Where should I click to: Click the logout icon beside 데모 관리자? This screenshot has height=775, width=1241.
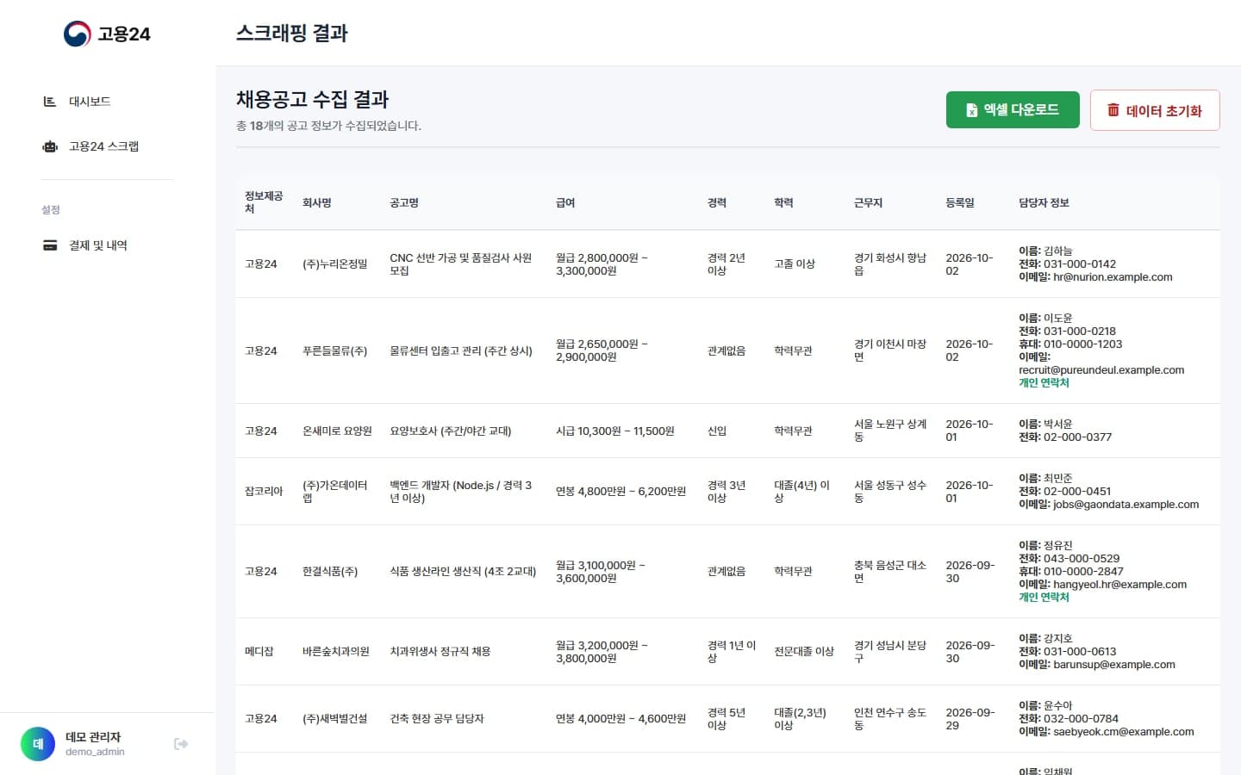pyautogui.click(x=181, y=744)
